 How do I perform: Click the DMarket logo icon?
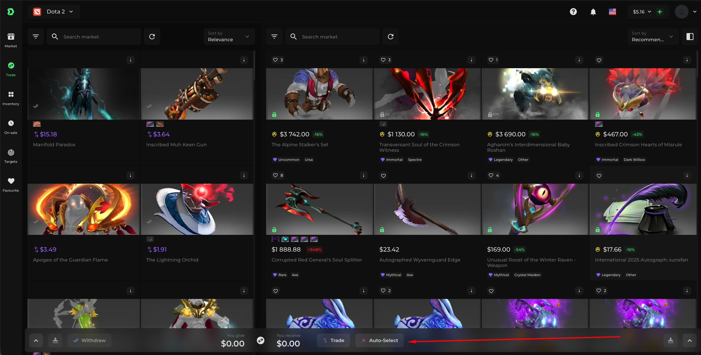click(x=11, y=12)
